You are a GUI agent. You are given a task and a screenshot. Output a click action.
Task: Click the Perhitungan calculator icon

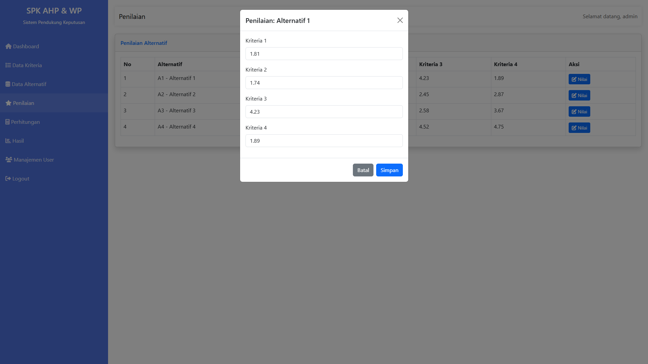click(x=7, y=122)
